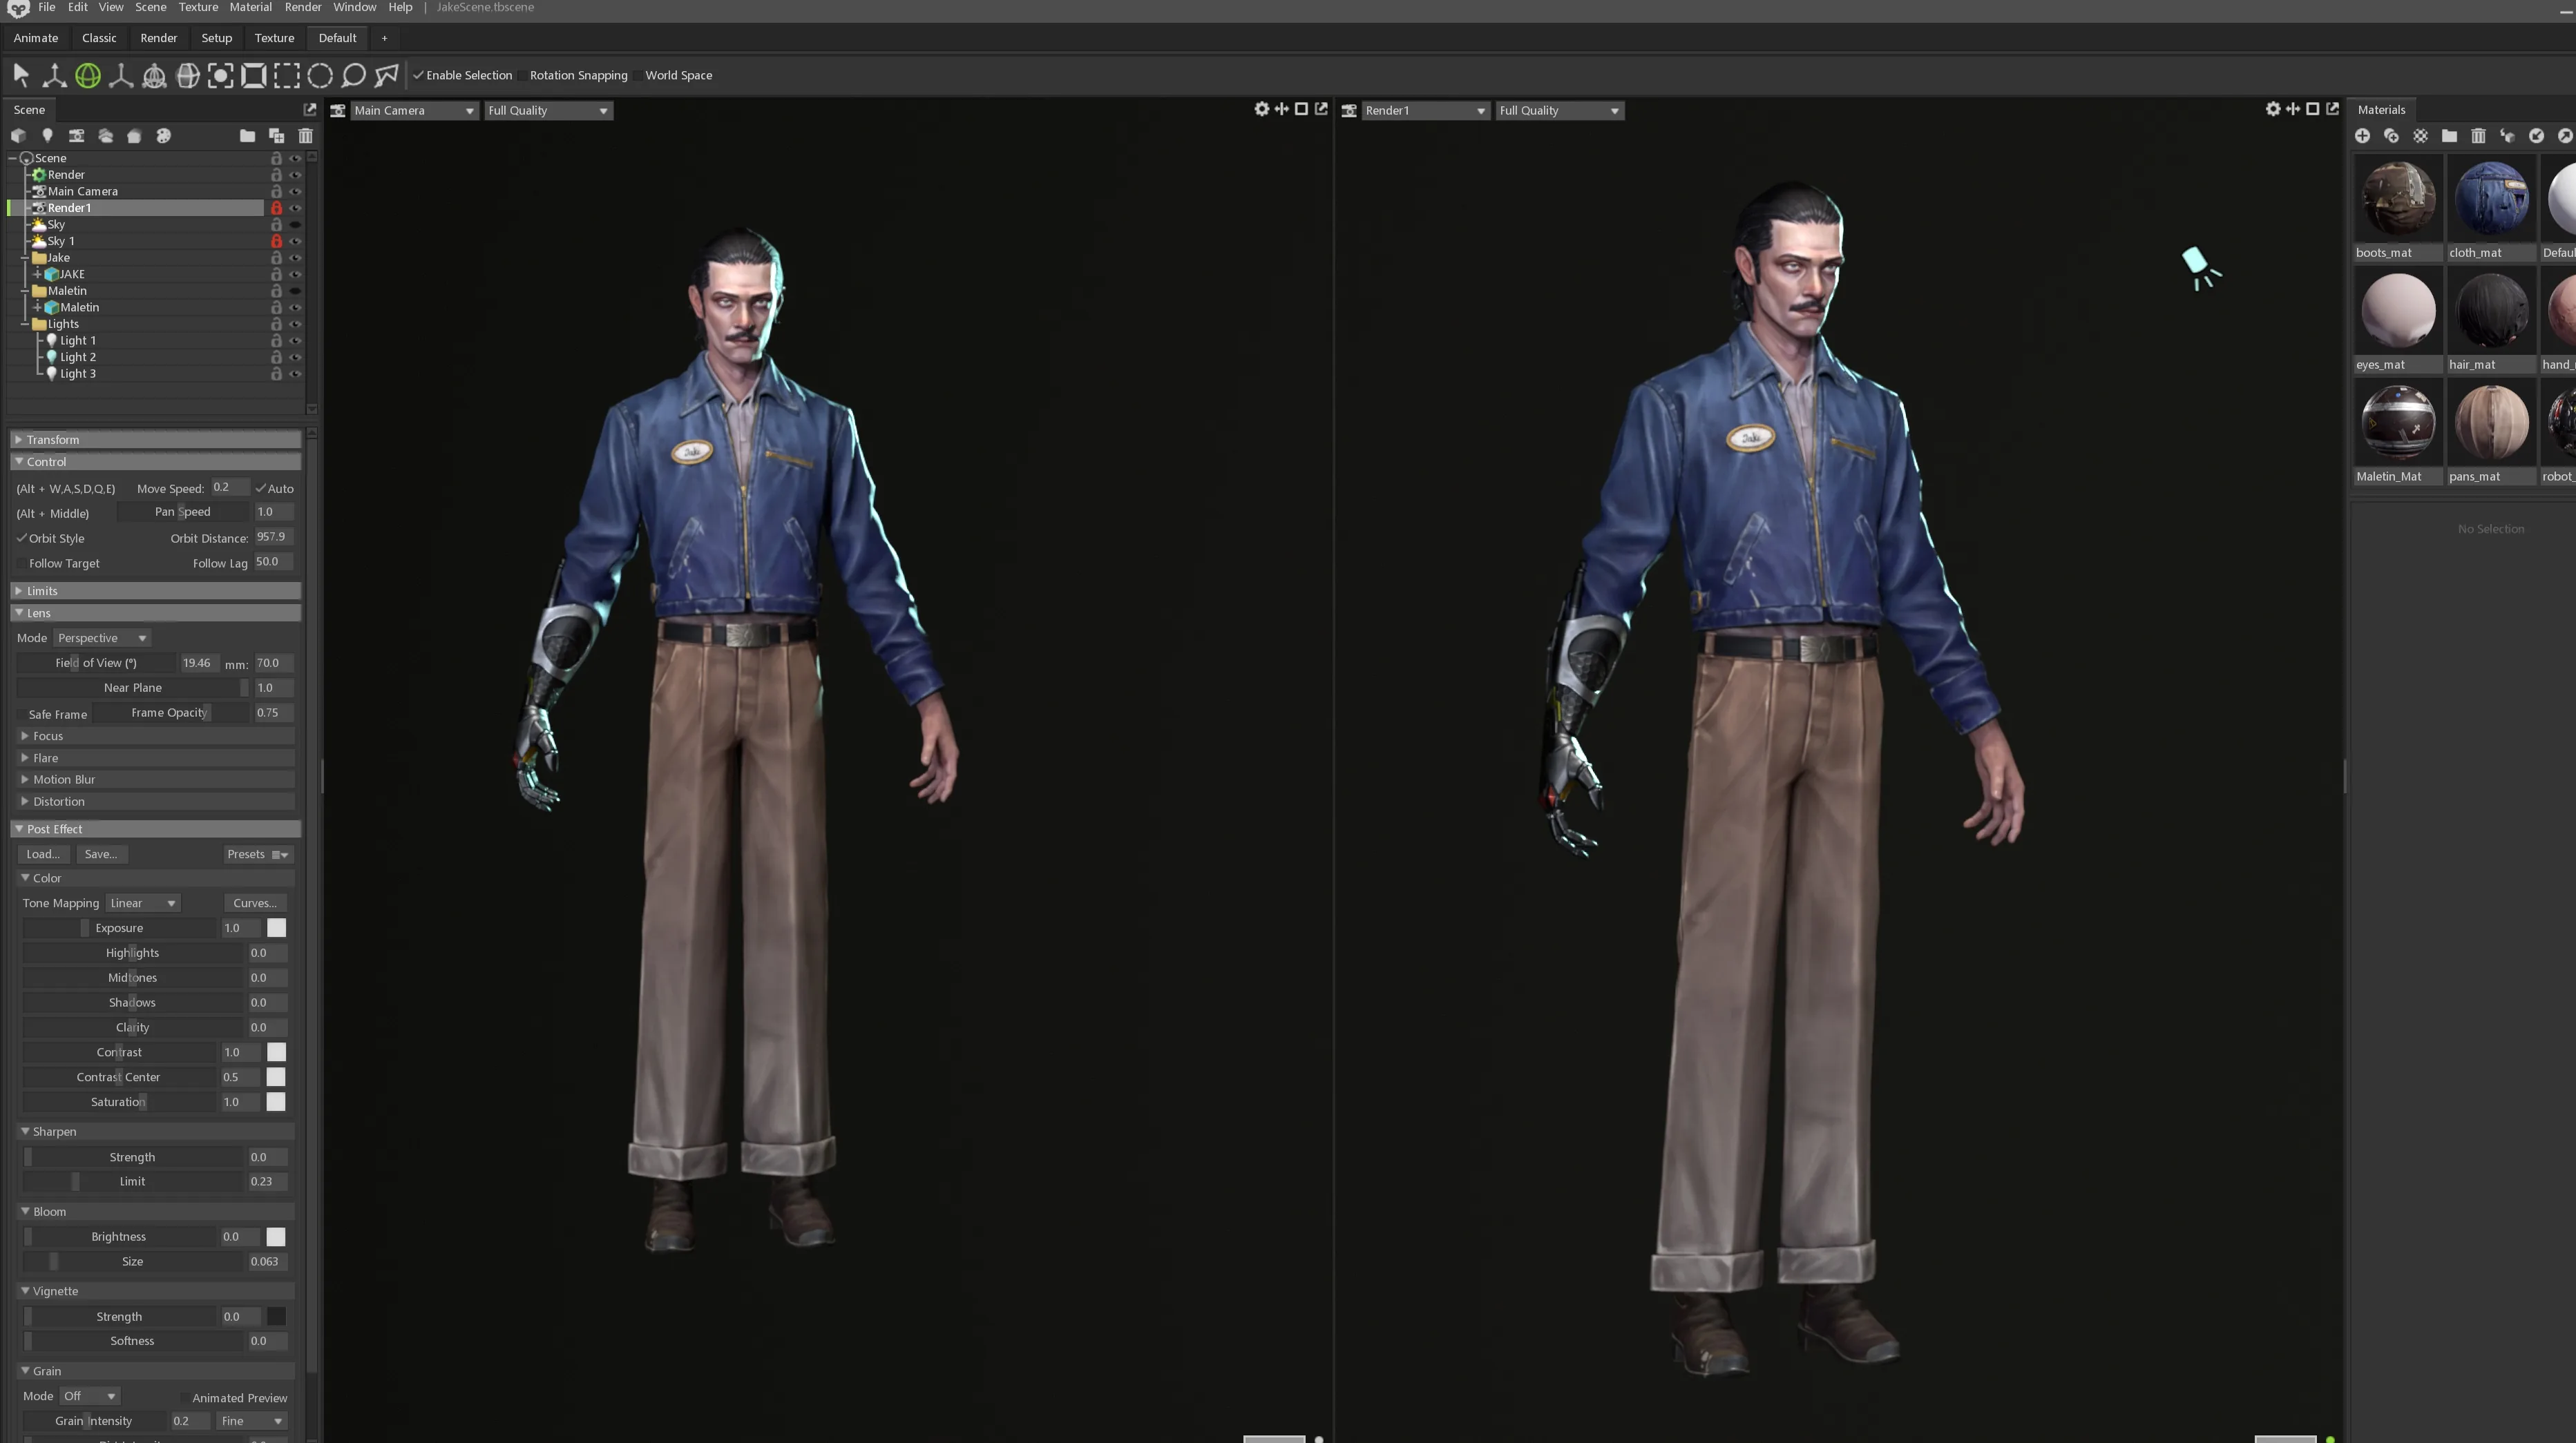Toggle Auto move speed checkbox
Viewport: 2576px width, 1443px height.
tap(261, 489)
